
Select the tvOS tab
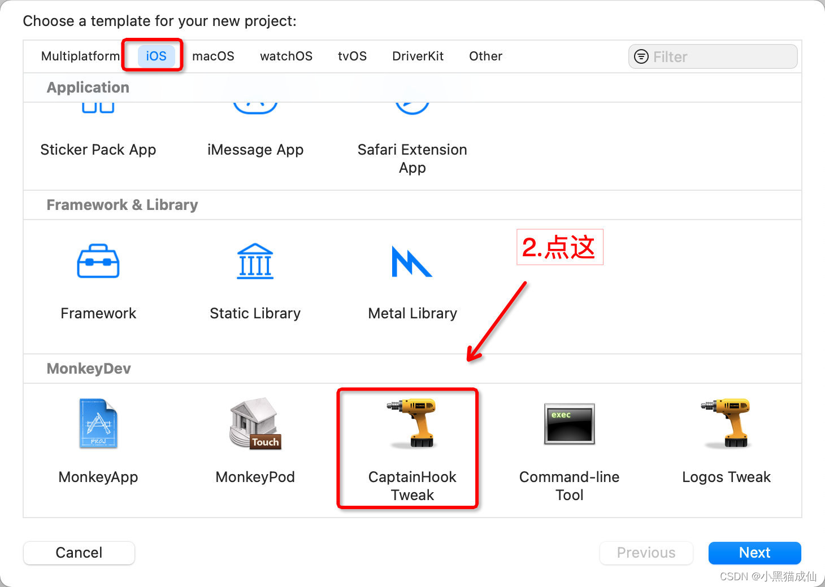[x=352, y=56]
